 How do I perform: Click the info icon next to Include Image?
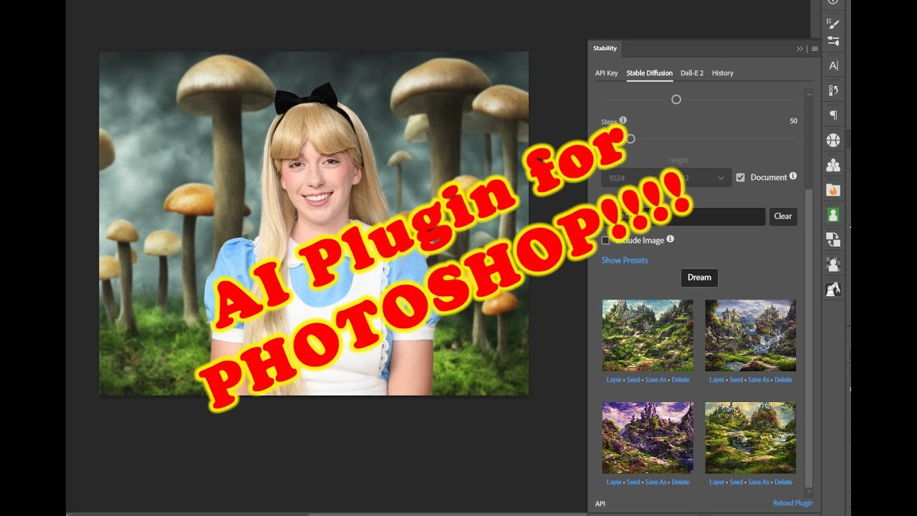click(x=670, y=239)
